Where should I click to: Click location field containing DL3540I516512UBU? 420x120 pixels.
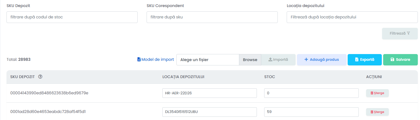click(x=209, y=112)
